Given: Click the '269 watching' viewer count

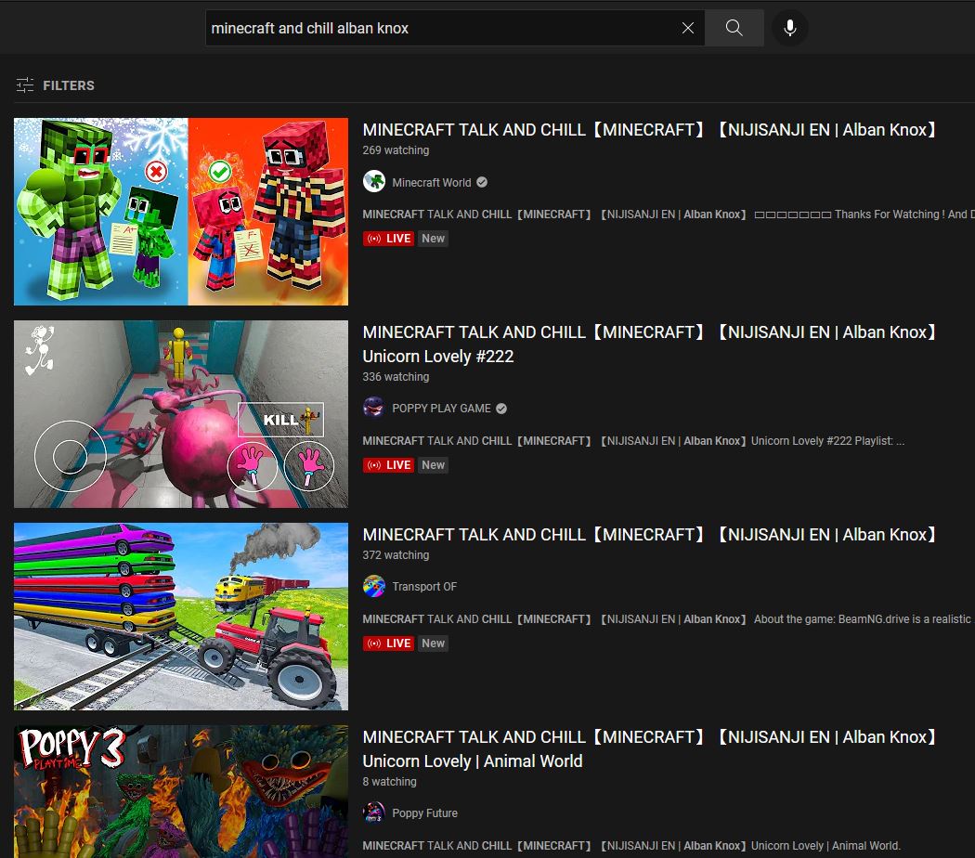Looking at the screenshot, I should (x=396, y=149).
